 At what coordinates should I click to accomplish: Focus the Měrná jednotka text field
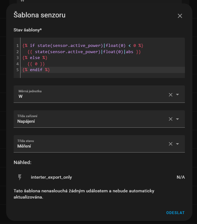point(90,96)
